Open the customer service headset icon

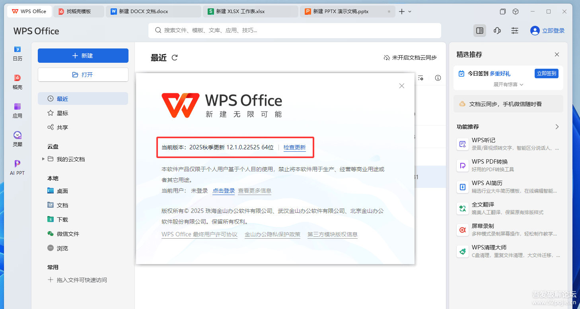pyautogui.click(x=497, y=31)
